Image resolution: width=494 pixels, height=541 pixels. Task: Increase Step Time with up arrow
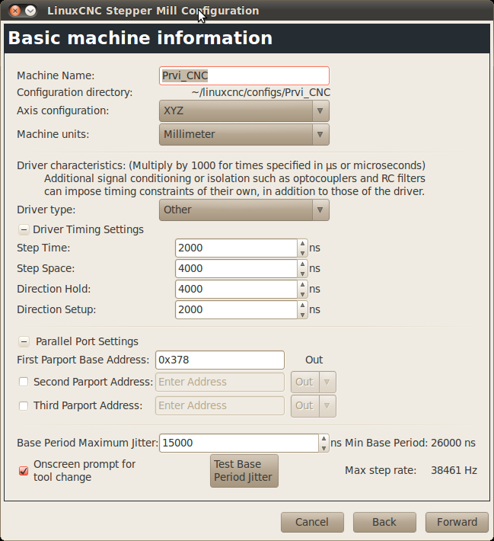pyautogui.click(x=302, y=244)
